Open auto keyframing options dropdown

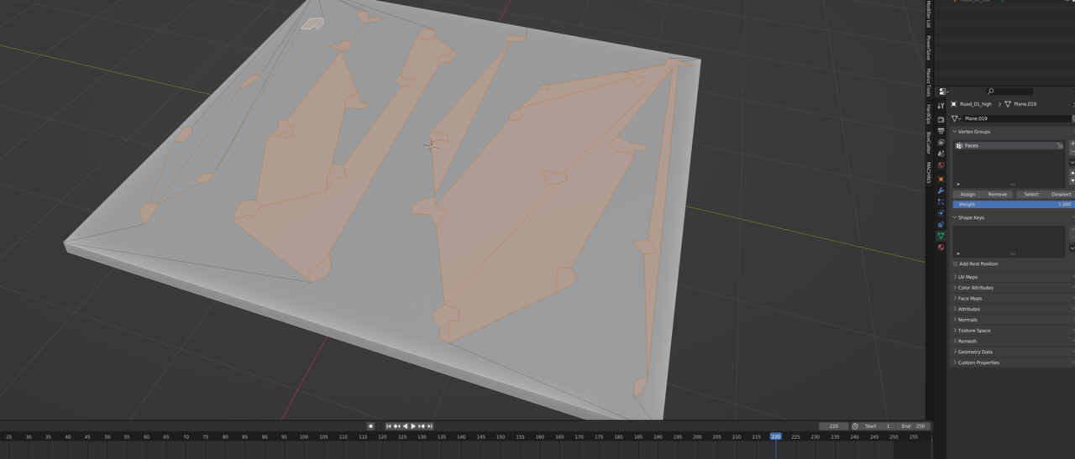pos(379,426)
